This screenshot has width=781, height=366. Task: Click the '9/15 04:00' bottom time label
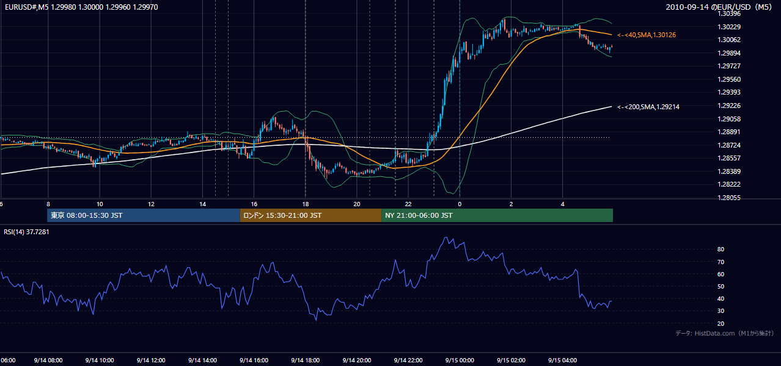click(563, 361)
